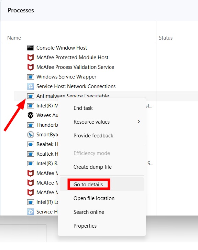Select Create dump file option
The width and height of the screenshot is (198, 250).
pos(92,167)
